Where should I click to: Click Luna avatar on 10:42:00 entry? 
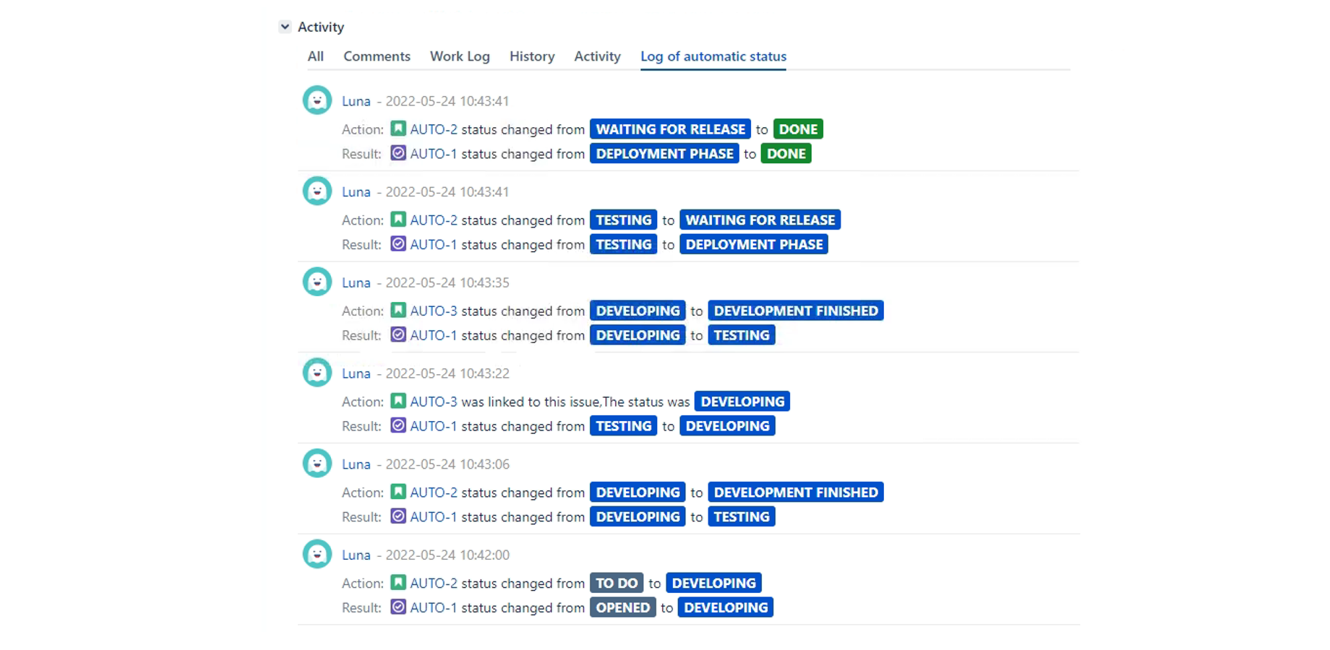point(317,555)
